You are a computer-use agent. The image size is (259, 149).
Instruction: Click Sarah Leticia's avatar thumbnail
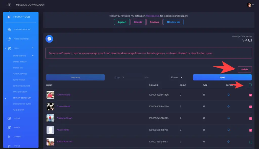[x=50, y=95]
